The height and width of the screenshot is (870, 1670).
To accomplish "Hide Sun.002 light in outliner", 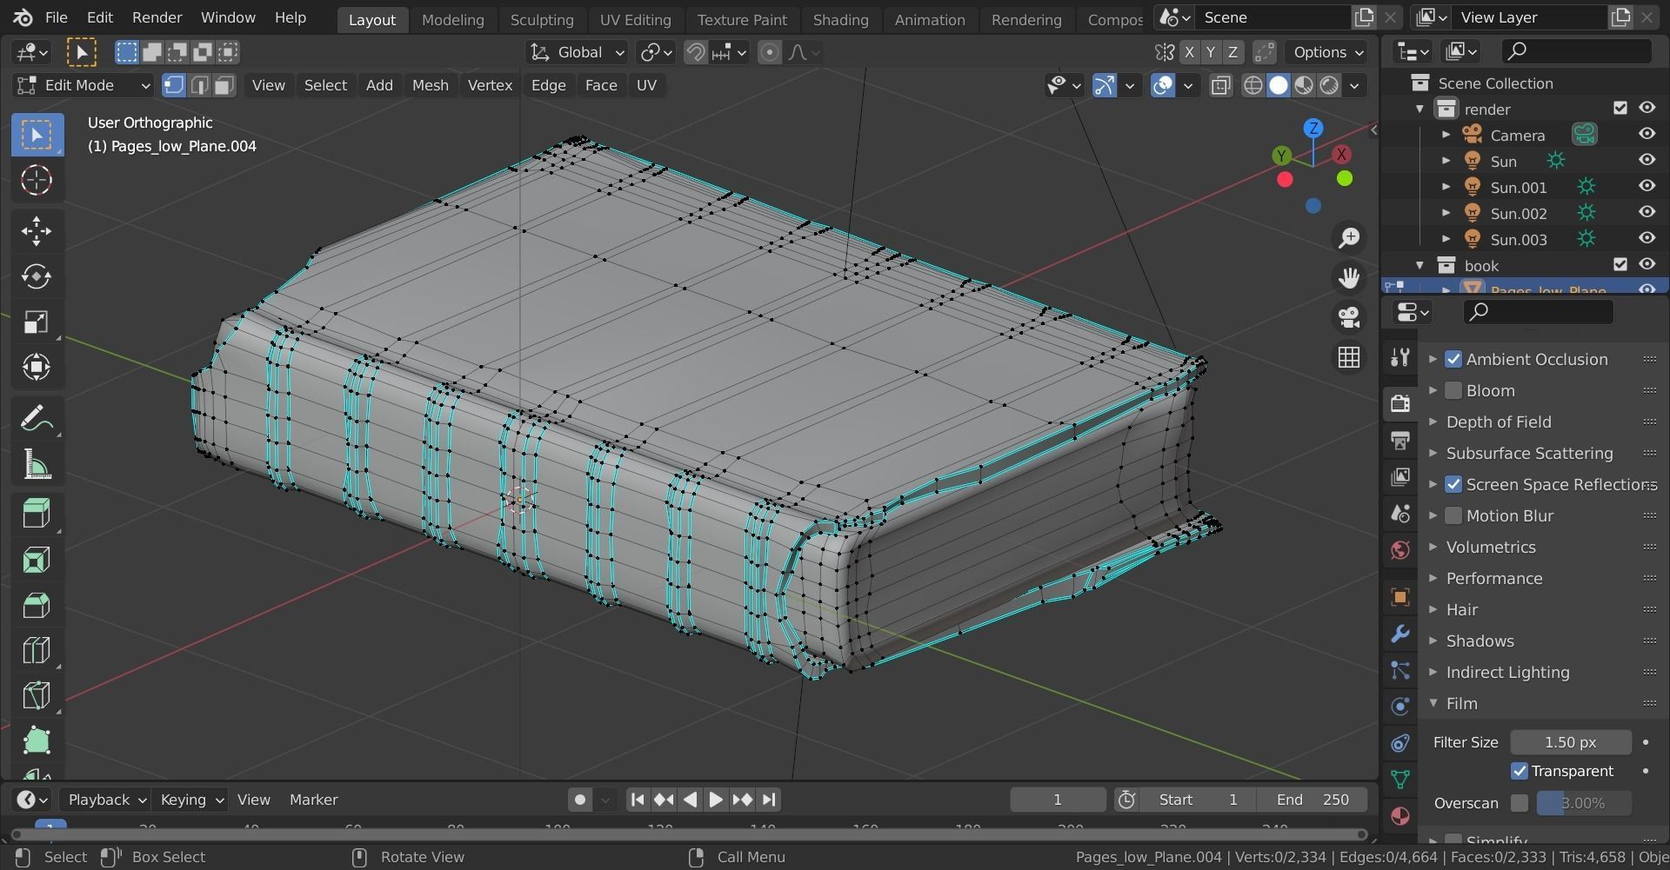I will (1647, 212).
